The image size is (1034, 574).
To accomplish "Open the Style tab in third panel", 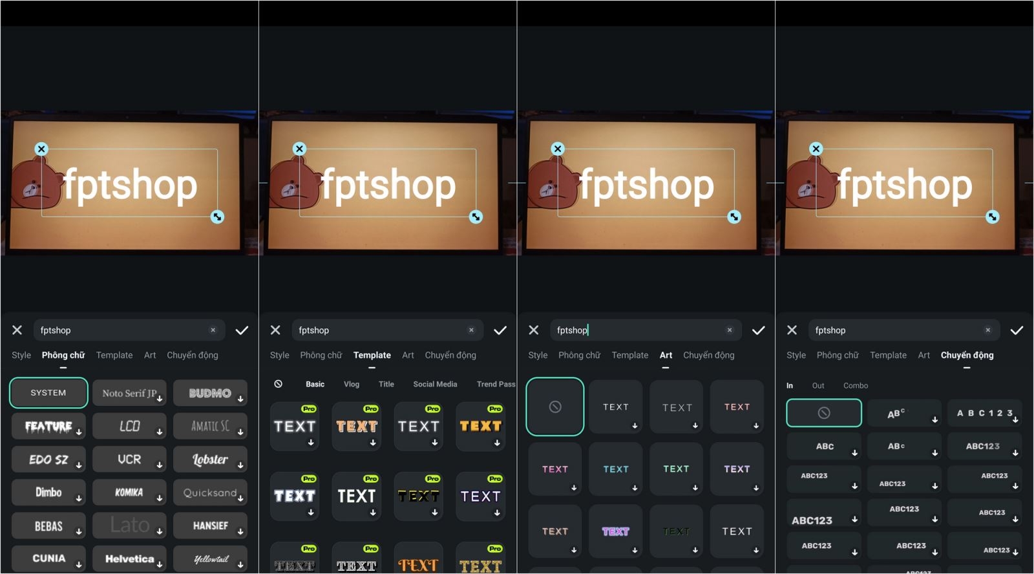I will click(x=538, y=356).
